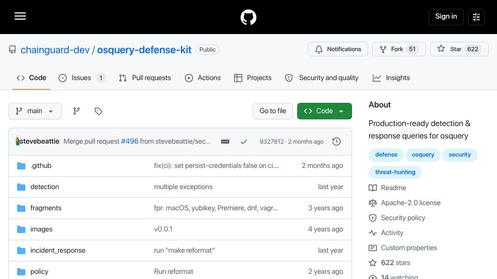Fork the repository
This screenshot has height=279, width=497.
pyautogui.click(x=399, y=50)
